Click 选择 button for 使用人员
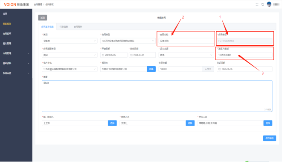This screenshot has width=282, height=162. pyautogui.click(x=190, y=123)
